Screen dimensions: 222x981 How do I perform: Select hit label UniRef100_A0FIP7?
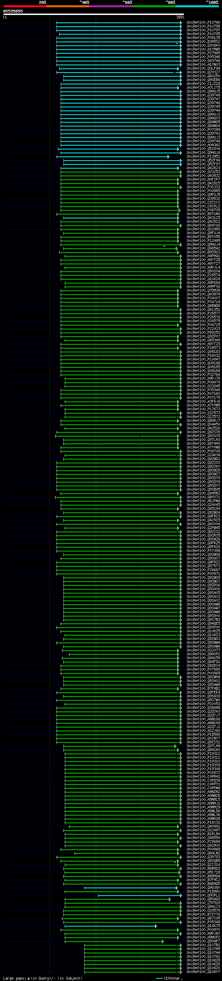(x=203, y=179)
